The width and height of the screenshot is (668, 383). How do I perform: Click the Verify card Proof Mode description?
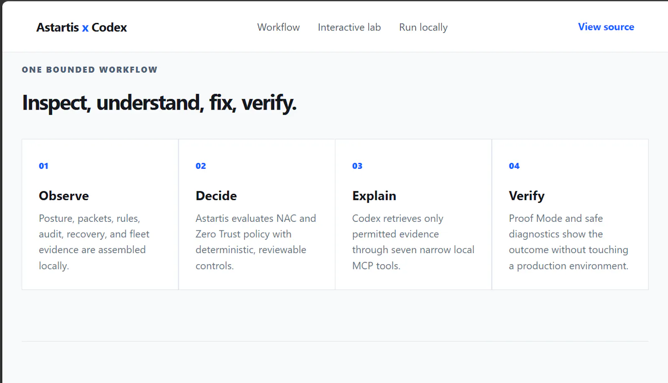coord(569,242)
